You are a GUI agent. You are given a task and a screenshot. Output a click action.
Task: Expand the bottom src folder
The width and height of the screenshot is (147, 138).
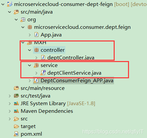[x=10, y=119]
